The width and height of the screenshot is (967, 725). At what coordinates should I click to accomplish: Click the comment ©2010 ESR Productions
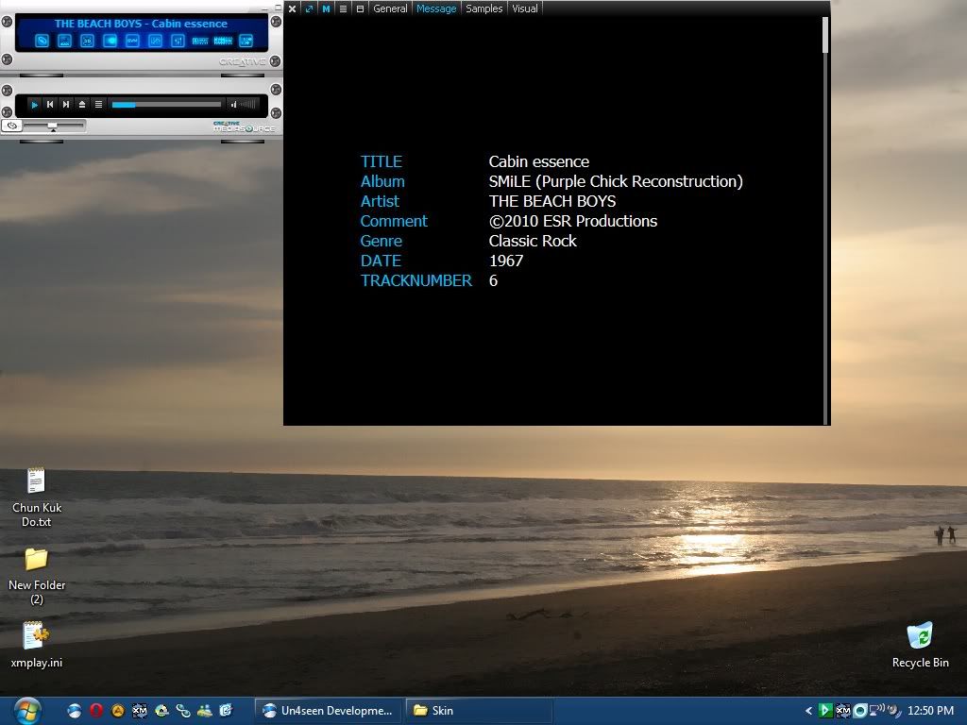tap(573, 221)
